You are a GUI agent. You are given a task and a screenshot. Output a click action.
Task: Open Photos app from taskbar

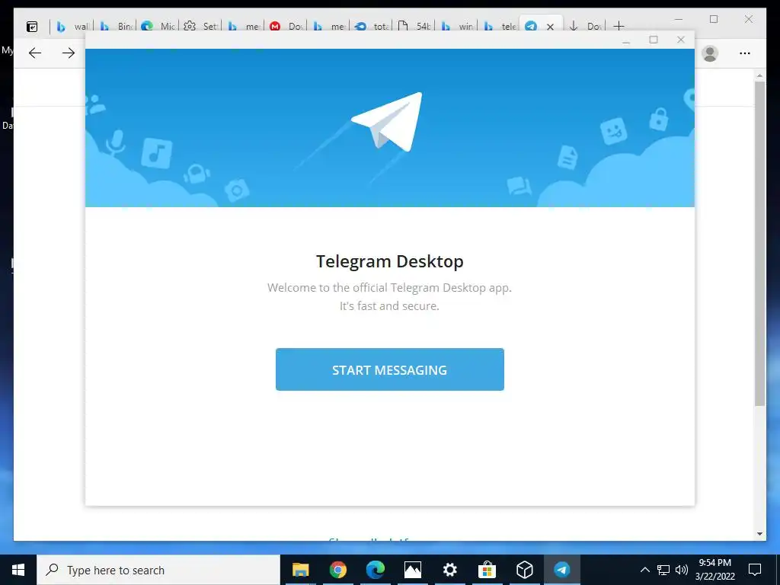[x=412, y=570]
